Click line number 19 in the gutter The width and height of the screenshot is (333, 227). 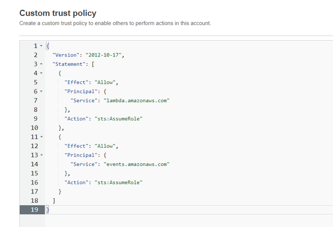34,210
